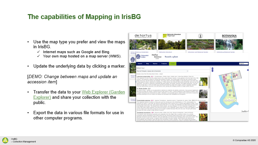Viewport: 258px width, 145px height.
Task: Open the English language dropdown
Action: pyautogui.click(x=244, y=64)
